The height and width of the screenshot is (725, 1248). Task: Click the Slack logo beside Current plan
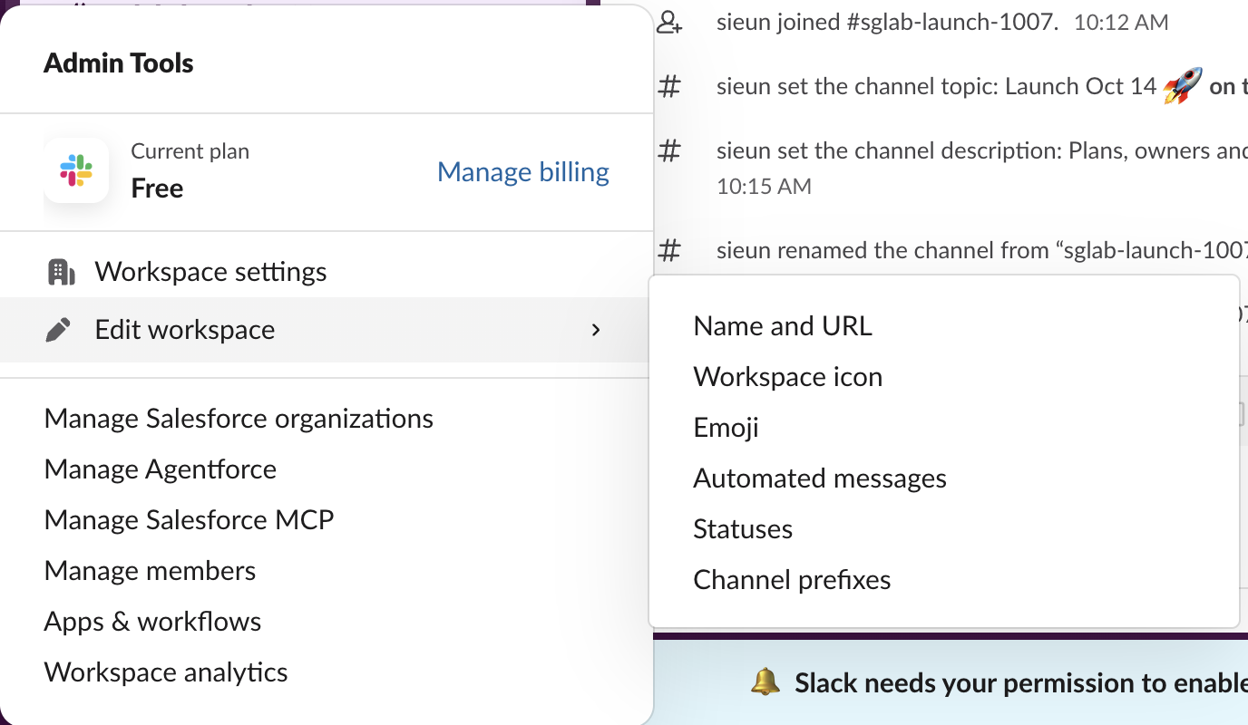76,170
